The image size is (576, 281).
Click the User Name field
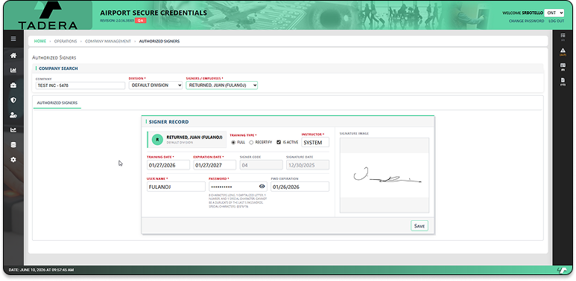click(176, 187)
